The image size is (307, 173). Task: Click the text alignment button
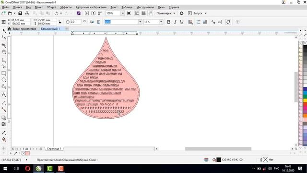pyautogui.click(x=190, y=22)
